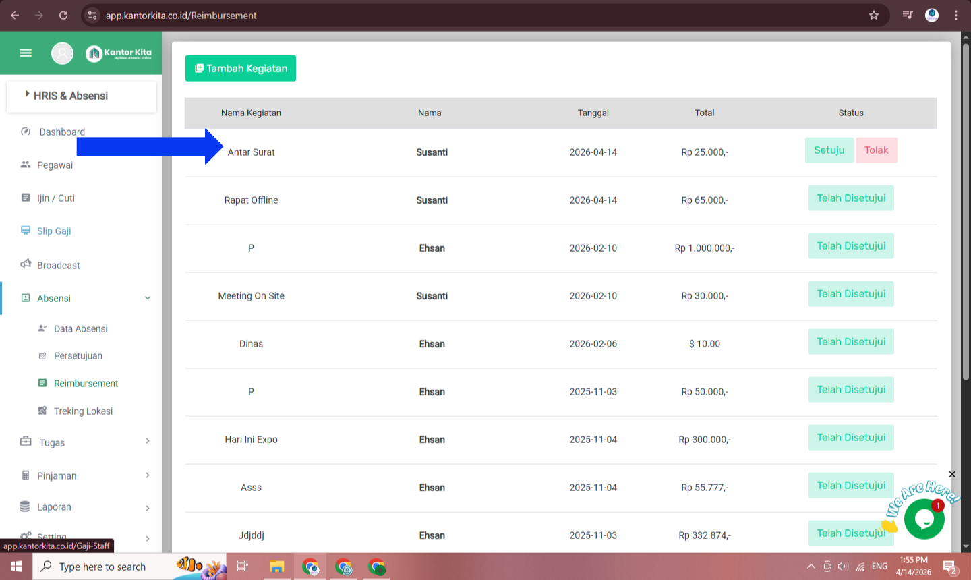Reject Antar Surat with Tolak button
The image size is (971, 580).
coord(876,150)
